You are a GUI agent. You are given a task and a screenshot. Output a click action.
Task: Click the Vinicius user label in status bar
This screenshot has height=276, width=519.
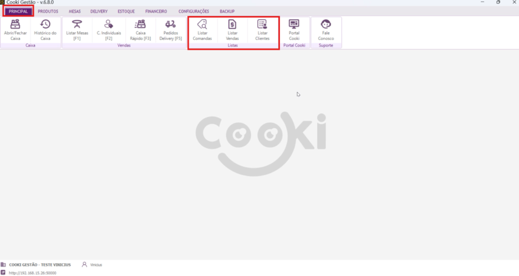point(96,265)
